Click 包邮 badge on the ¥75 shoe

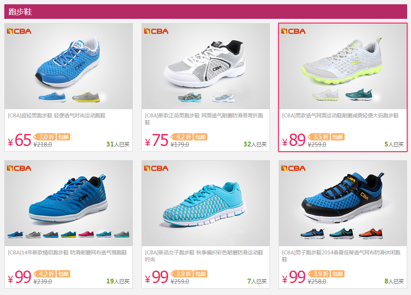click(x=201, y=137)
